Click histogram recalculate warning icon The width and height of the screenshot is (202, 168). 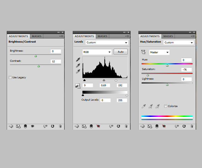(78, 86)
